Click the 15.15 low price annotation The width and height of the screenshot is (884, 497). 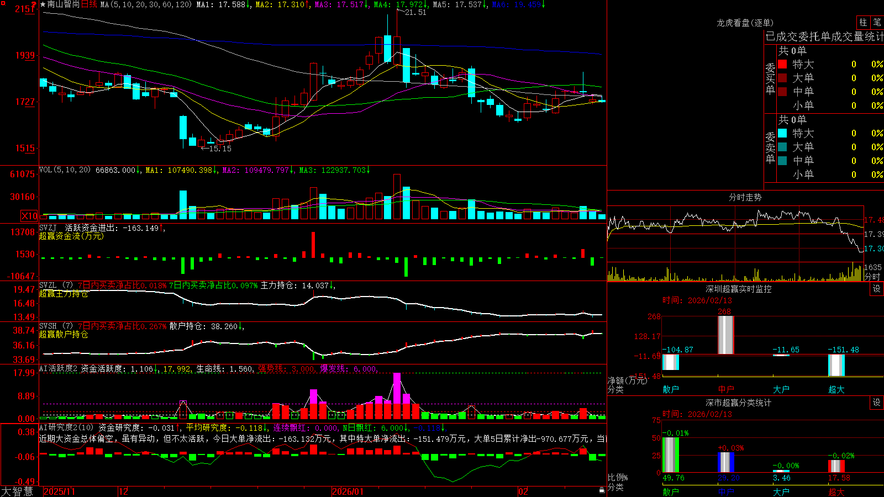(220, 149)
